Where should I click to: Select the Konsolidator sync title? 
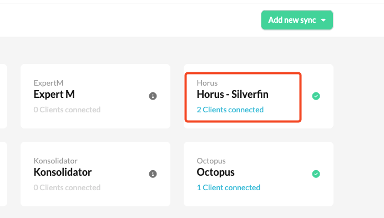63,172
